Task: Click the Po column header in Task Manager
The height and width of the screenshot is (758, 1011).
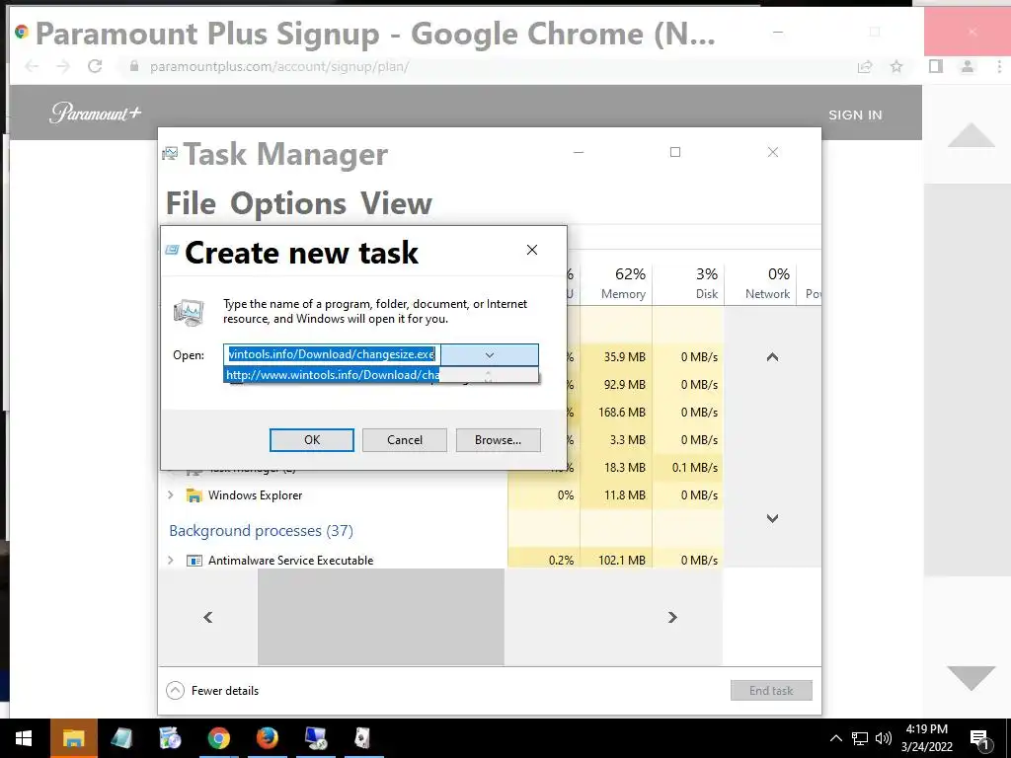Action: click(812, 283)
